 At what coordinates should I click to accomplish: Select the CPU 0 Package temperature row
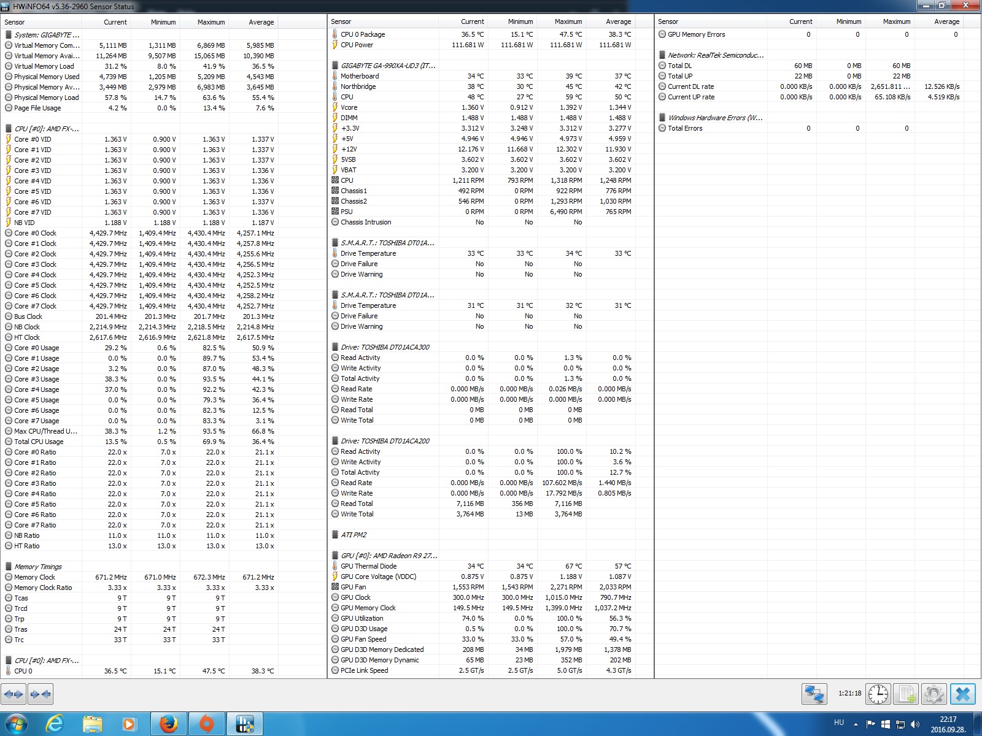pos(490,34)
